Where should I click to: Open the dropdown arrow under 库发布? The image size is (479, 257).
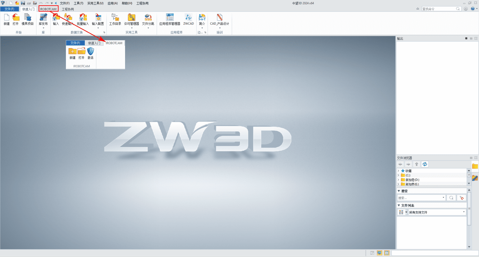(43, 28)
